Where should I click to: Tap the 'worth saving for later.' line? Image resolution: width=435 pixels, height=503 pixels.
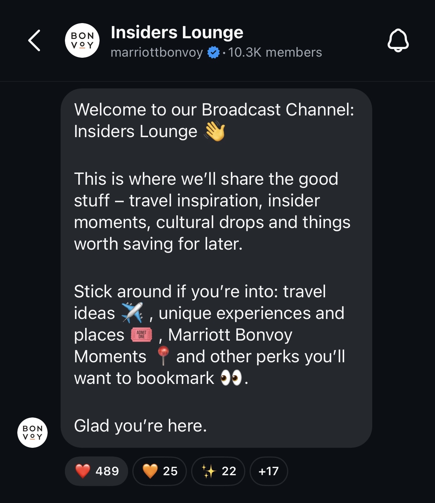point(158,244)
